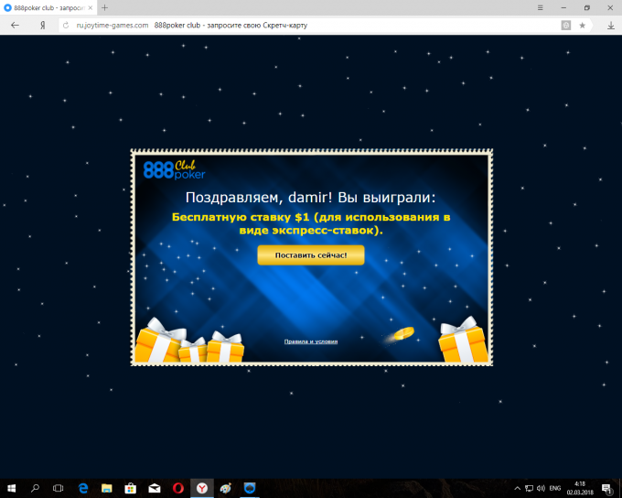Bookmark the page with the star icon
The width and height of the screenshot is (622, 498).
click(582, 26)
